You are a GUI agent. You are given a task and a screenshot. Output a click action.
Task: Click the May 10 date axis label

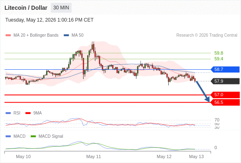23,156
